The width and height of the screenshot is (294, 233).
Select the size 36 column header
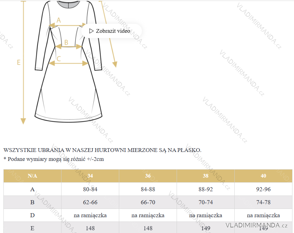[148, 176]
